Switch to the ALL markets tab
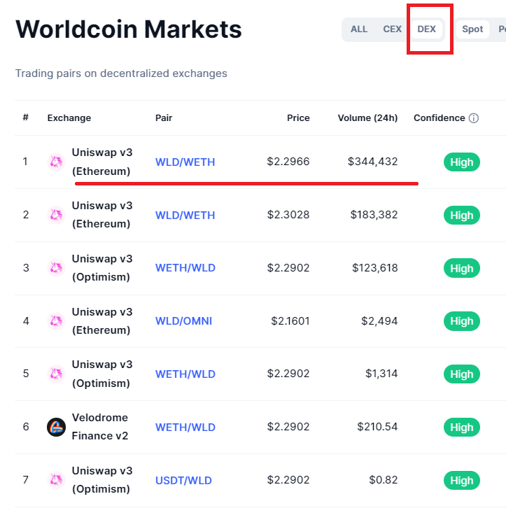 click(x=359, y=29)
